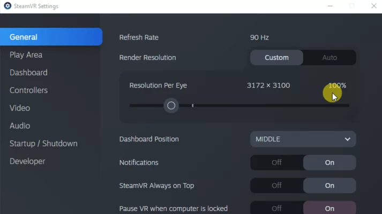Select the Startup / Shutdown tab
Image resolution: width=382 pixels, height=214 pixels.
[x=43, y=144]
